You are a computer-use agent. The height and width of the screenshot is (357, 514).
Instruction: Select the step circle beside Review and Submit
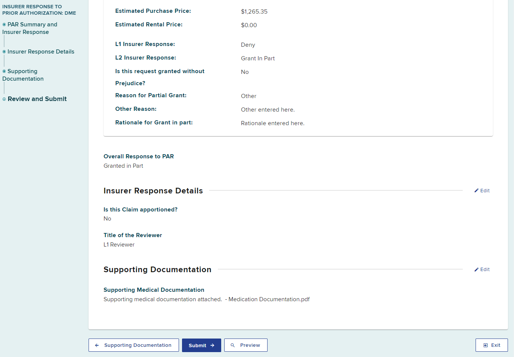coord(3,99)
